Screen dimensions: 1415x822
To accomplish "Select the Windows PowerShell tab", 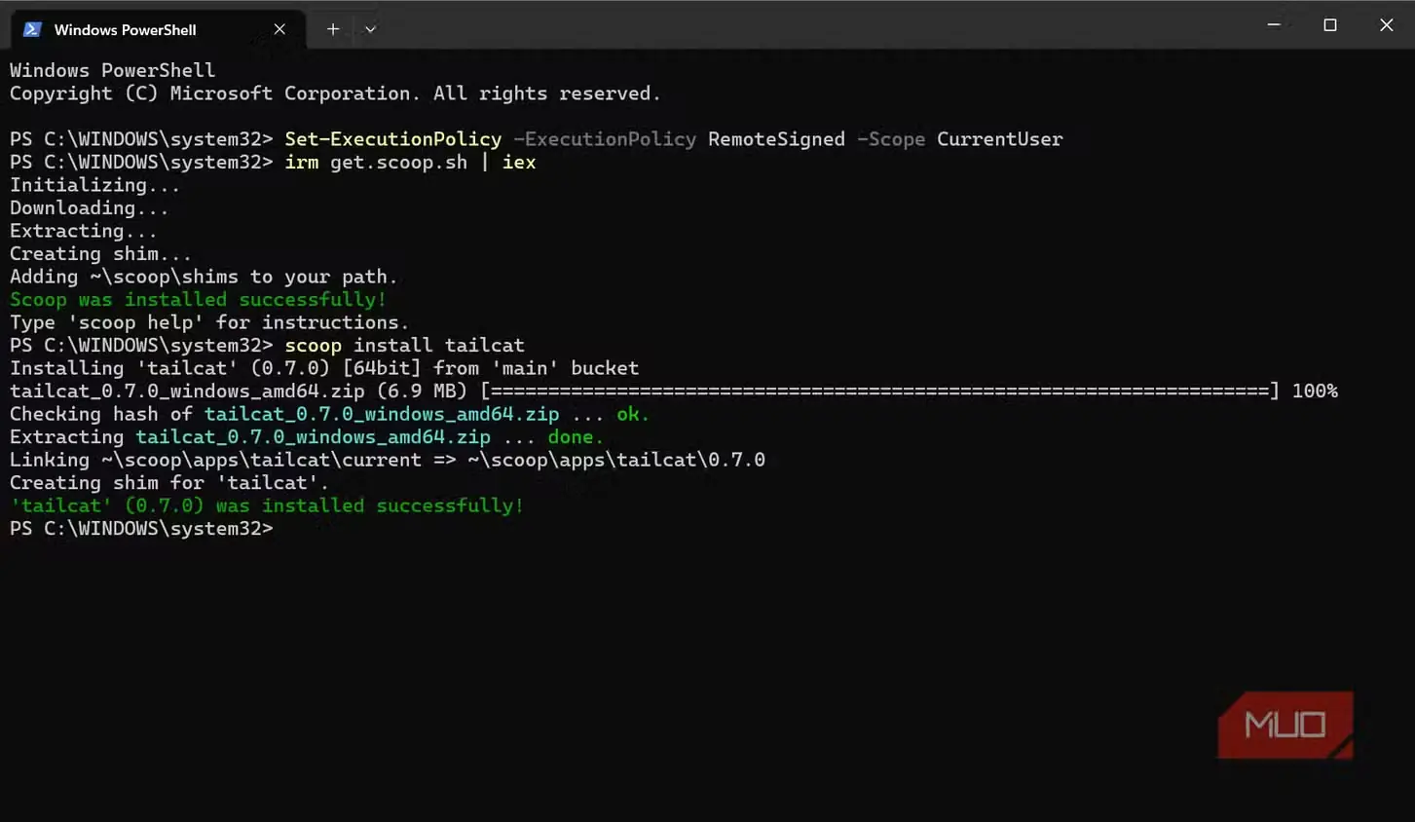I will [156, 29].
